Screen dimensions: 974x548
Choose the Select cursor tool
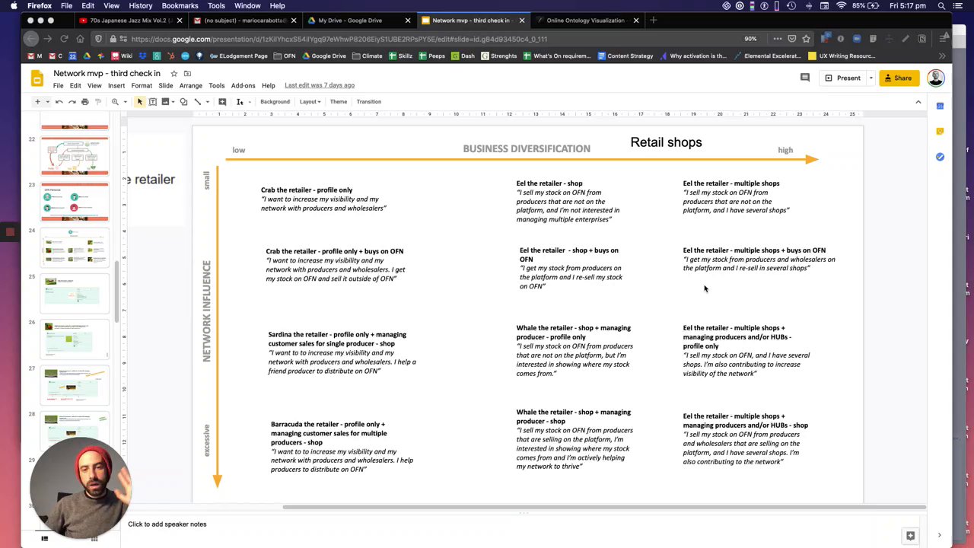tap(140, 102)
